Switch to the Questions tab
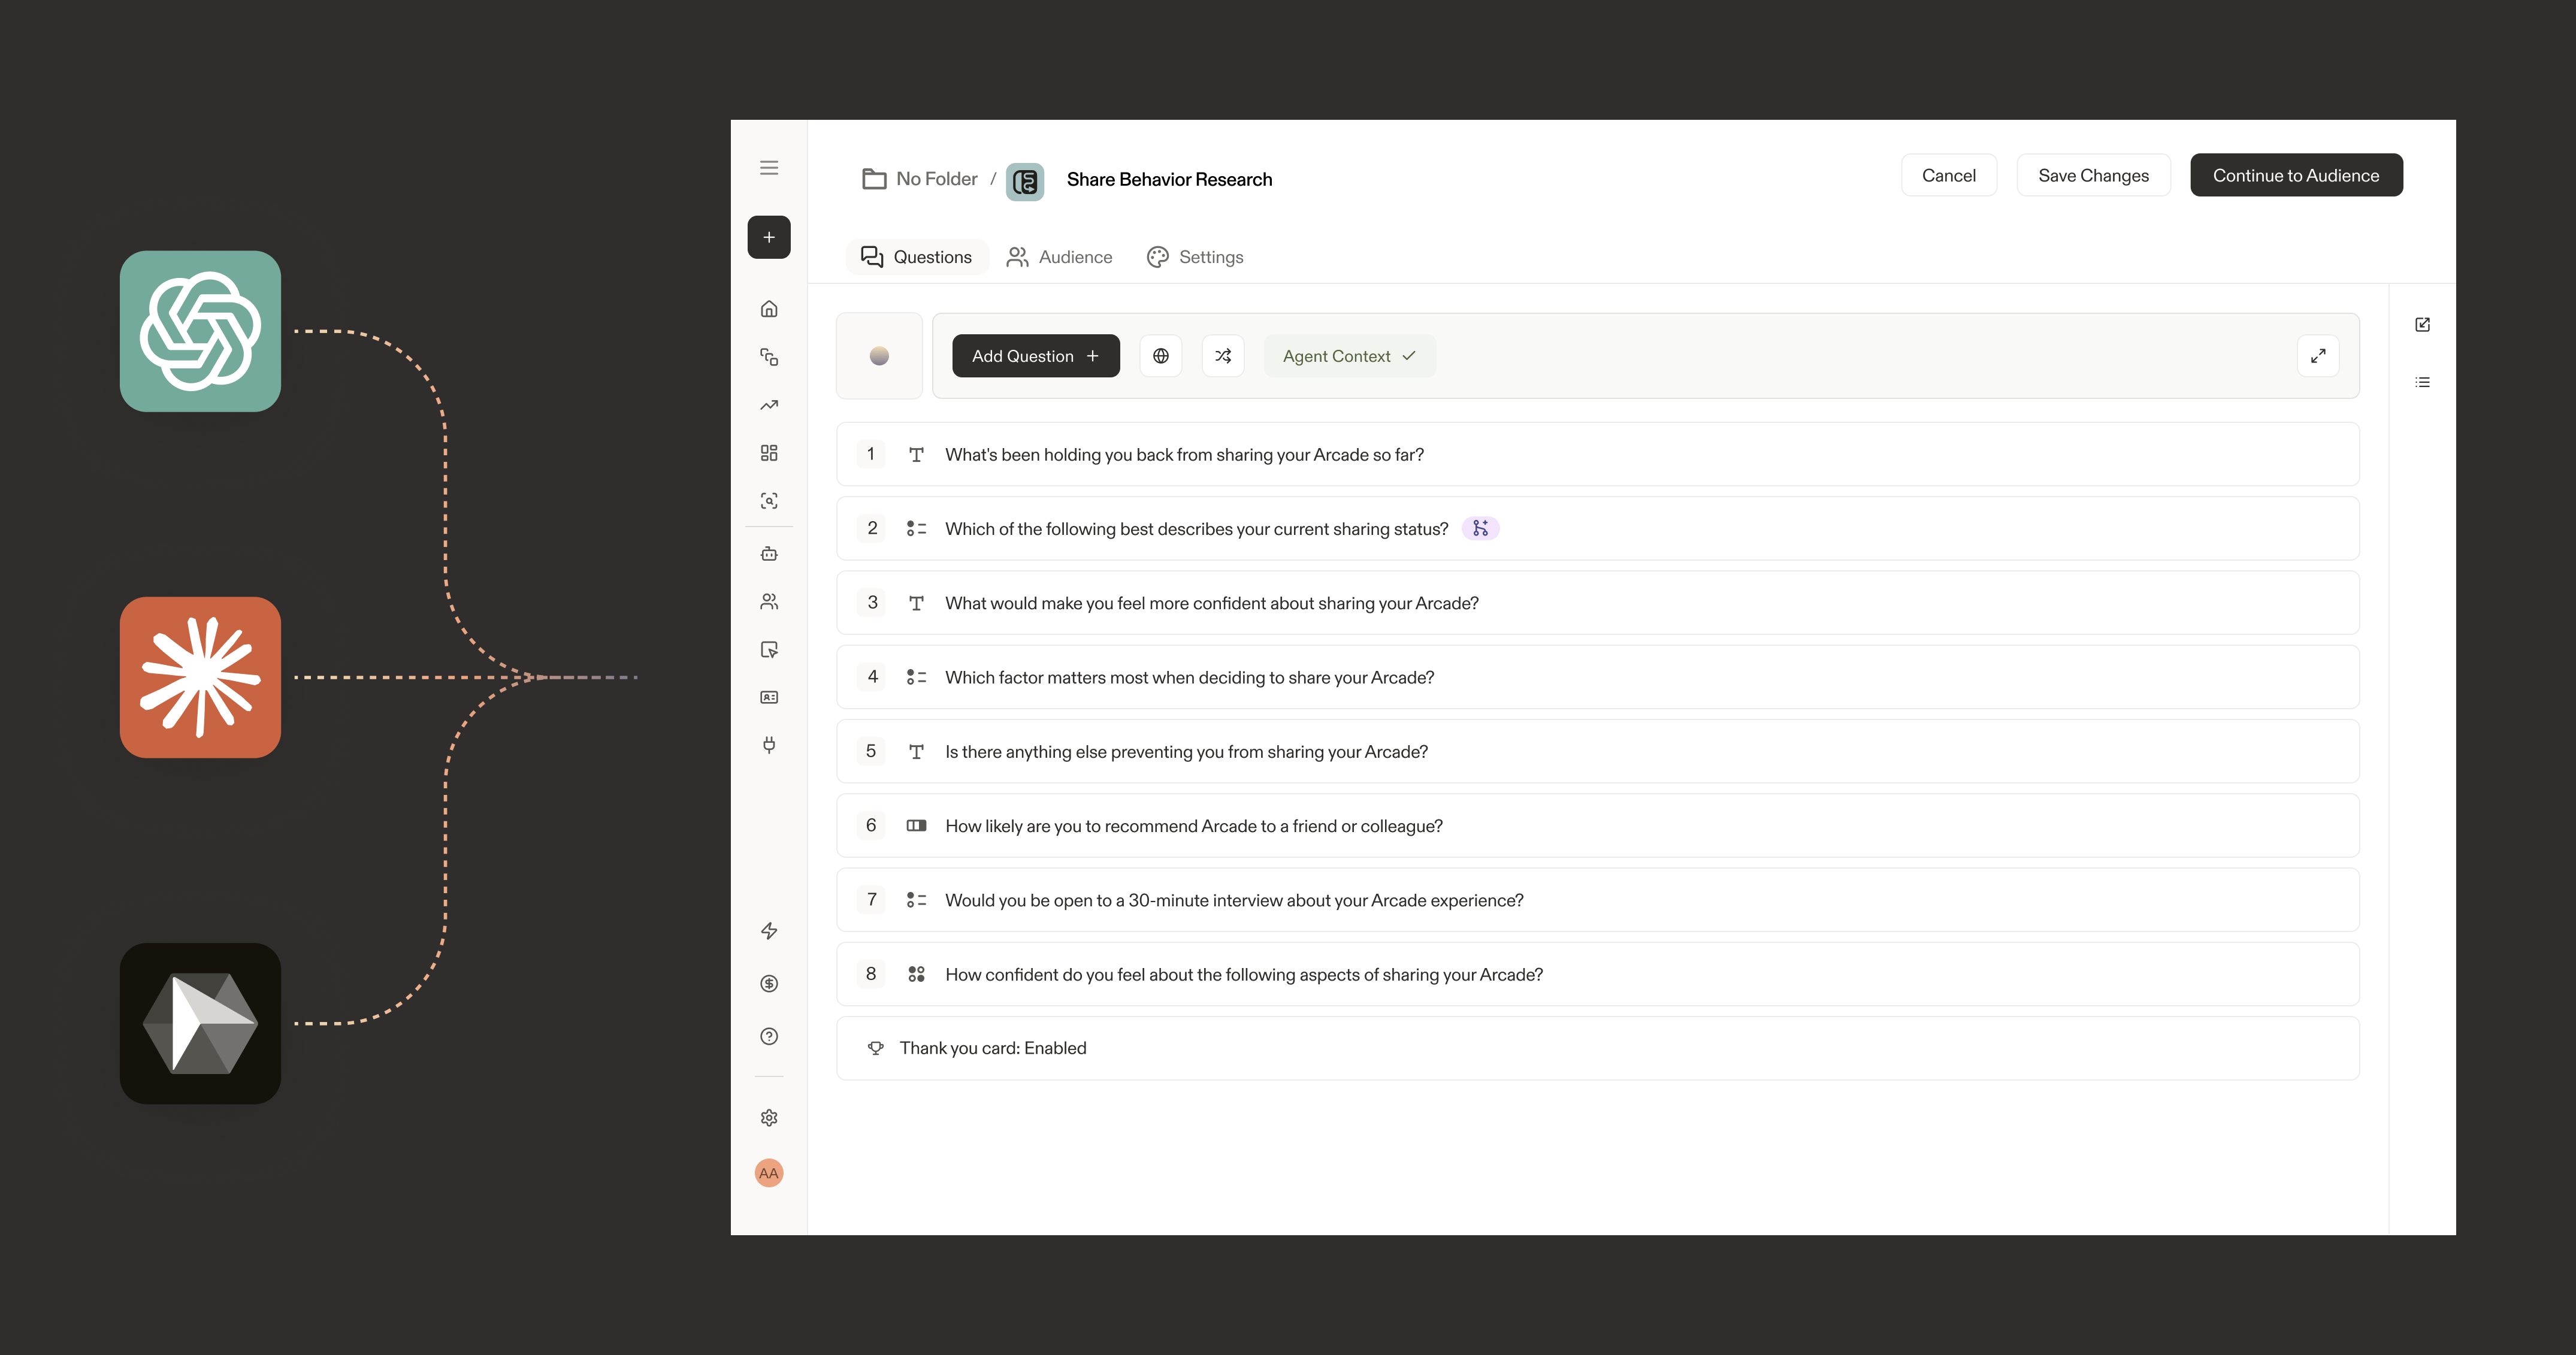 coord(917,257)
